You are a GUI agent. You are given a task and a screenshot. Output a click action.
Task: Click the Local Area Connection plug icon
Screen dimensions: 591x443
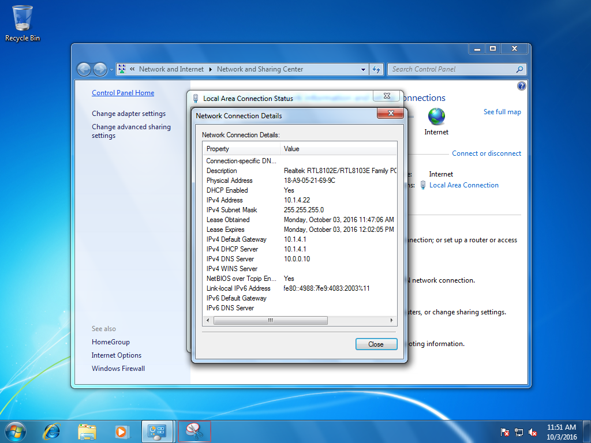423,185
